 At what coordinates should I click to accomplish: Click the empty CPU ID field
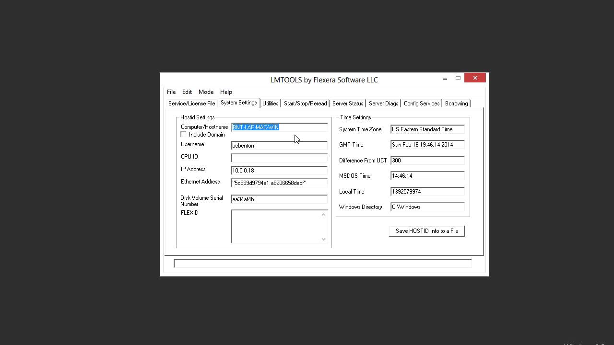point(279,158)
